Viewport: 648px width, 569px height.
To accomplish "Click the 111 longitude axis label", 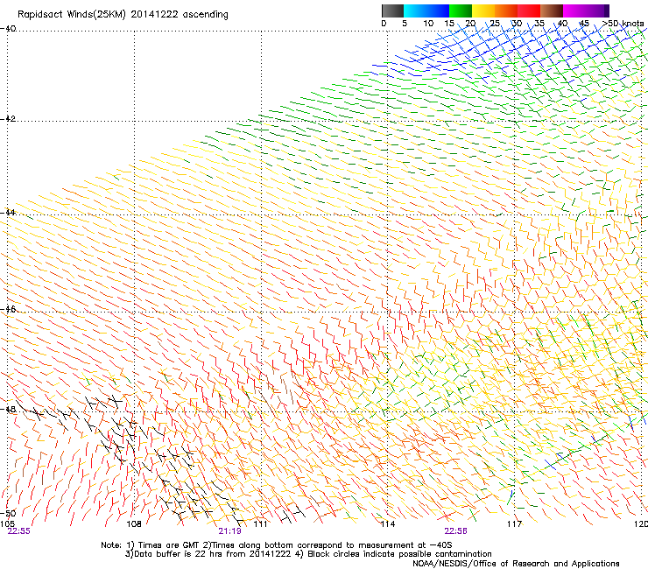I will 260,524.
